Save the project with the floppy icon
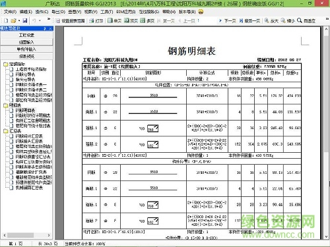This screenshot has width=330, height=247. (25, 20)
